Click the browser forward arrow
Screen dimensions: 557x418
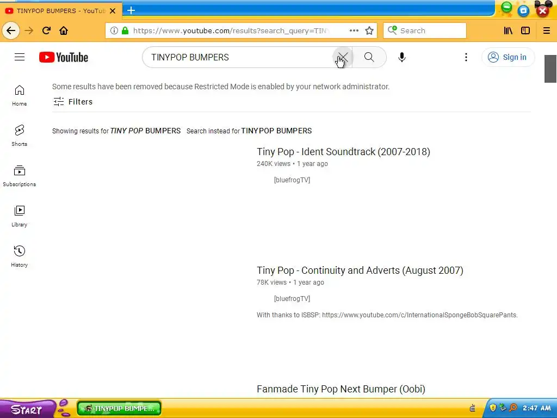pyautogui.click(x=29, y=30)
